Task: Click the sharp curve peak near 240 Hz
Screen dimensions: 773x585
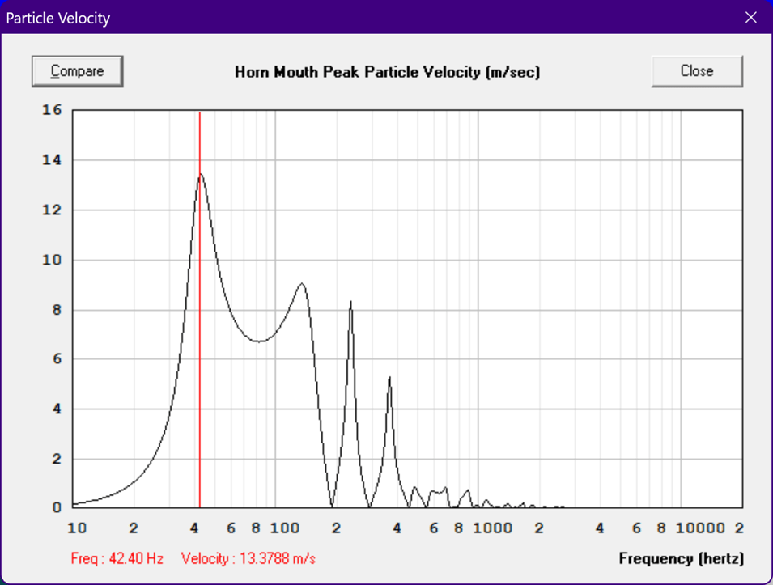Action: 350,302
